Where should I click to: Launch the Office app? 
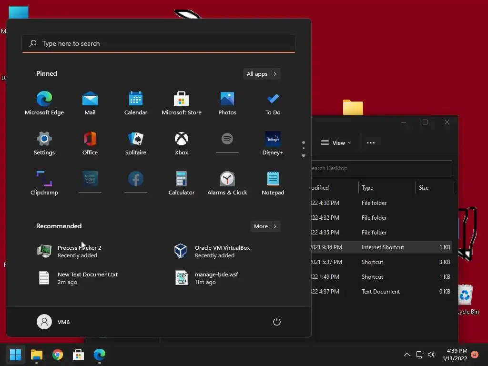pos(90,143)
